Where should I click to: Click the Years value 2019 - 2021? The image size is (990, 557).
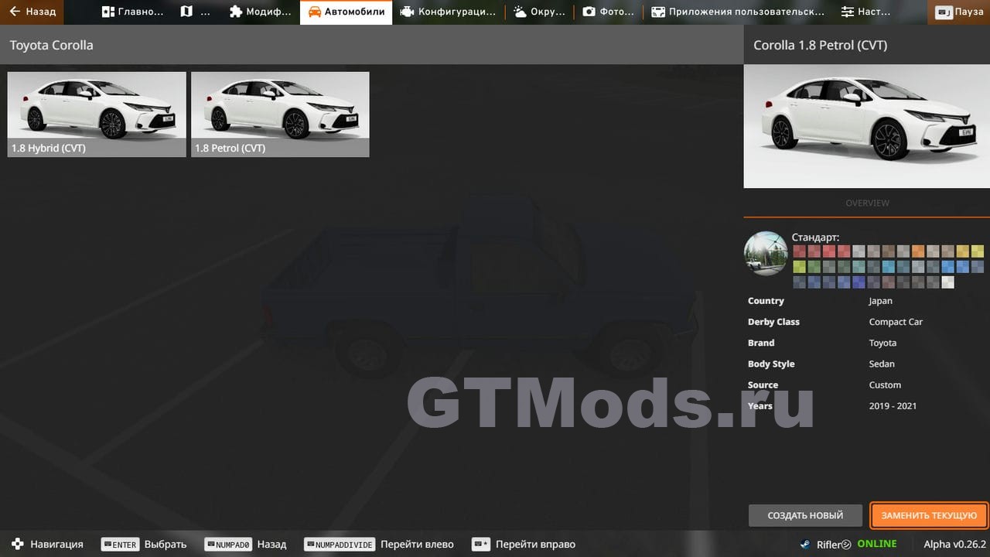893,405
